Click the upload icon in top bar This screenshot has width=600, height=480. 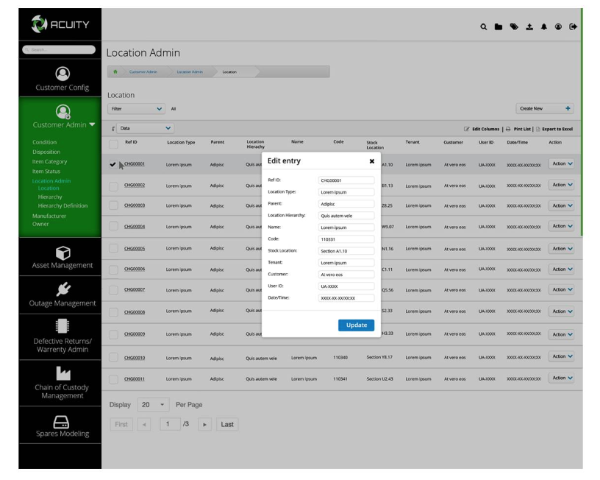click(529, 27)
